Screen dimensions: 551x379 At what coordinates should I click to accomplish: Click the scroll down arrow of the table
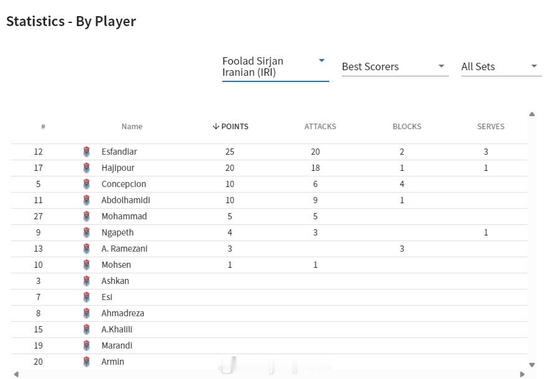click(532, 365)
